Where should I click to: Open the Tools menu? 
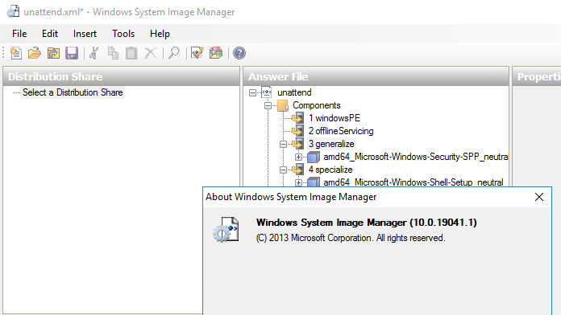[123, 34]
